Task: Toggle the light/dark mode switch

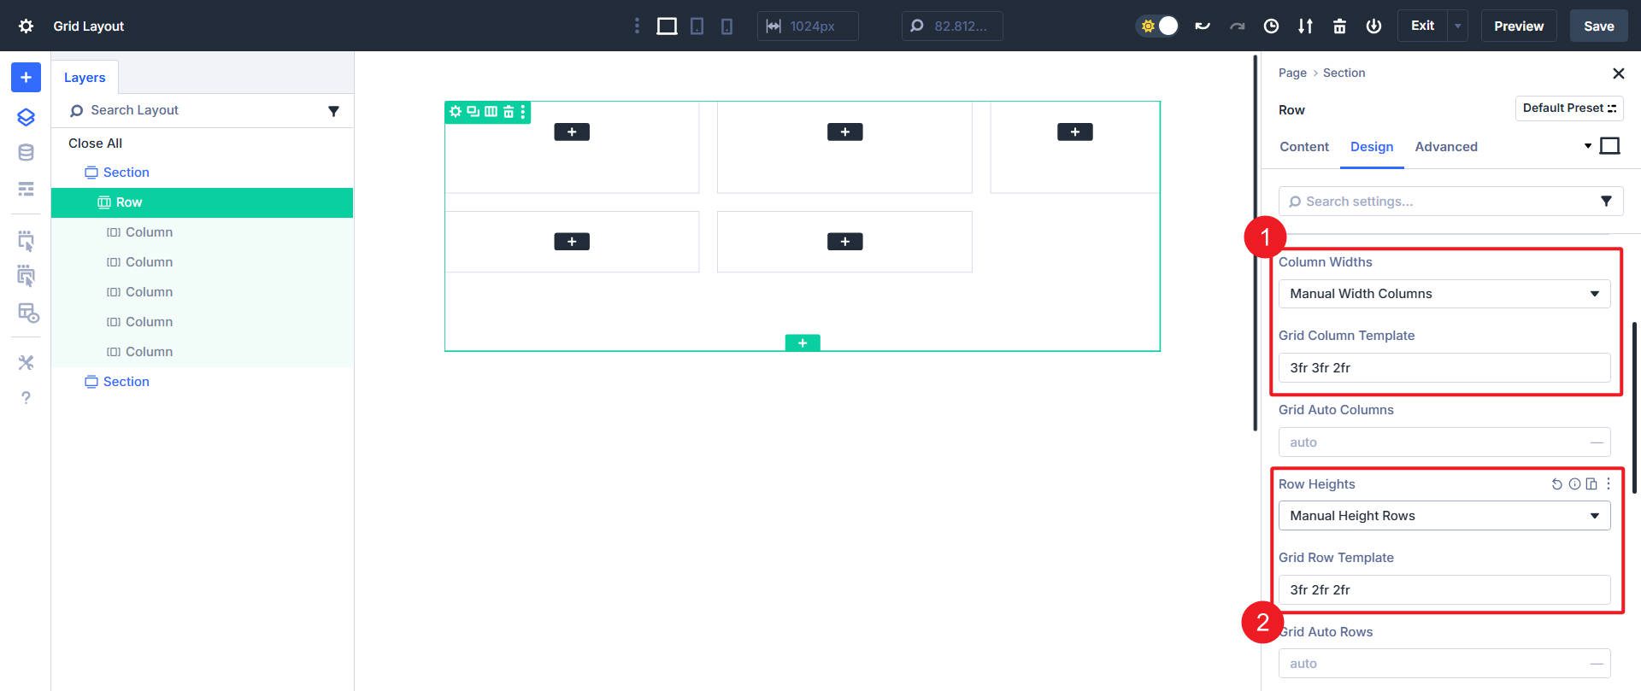Action: pyautogui.click(x=1157, y=26)
